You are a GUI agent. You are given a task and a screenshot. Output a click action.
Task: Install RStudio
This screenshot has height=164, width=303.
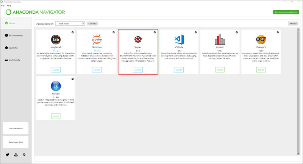(x=56, y=116)
